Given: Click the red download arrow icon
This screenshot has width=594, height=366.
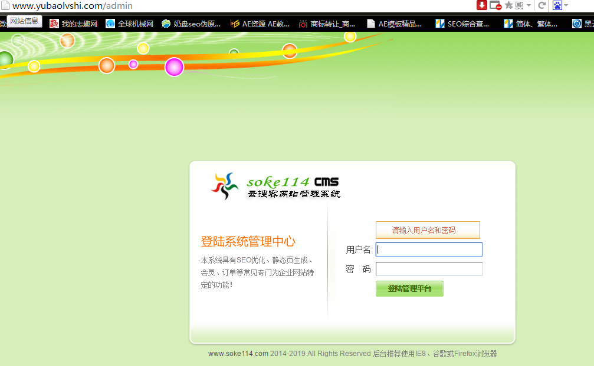Looking at the screenshot, I should point(482,5).
